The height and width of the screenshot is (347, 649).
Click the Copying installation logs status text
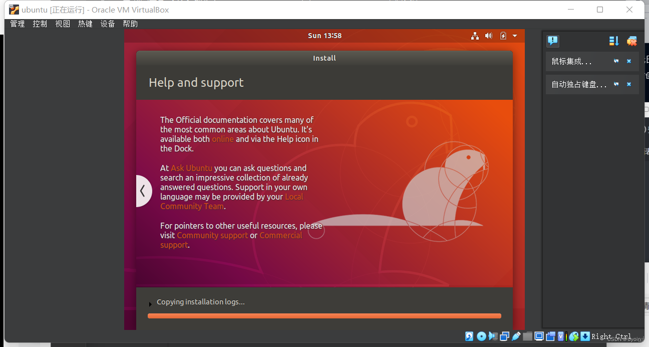[201, 302]
